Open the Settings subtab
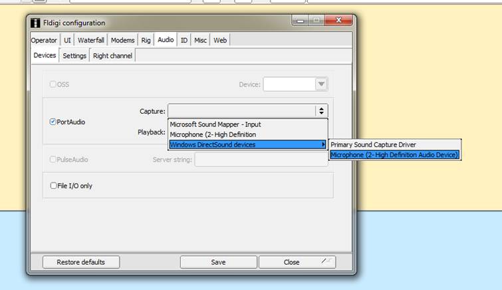Viewport: 502px width, 290px height. [74, 56]
